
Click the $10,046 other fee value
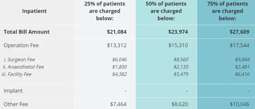pos(239,104)
